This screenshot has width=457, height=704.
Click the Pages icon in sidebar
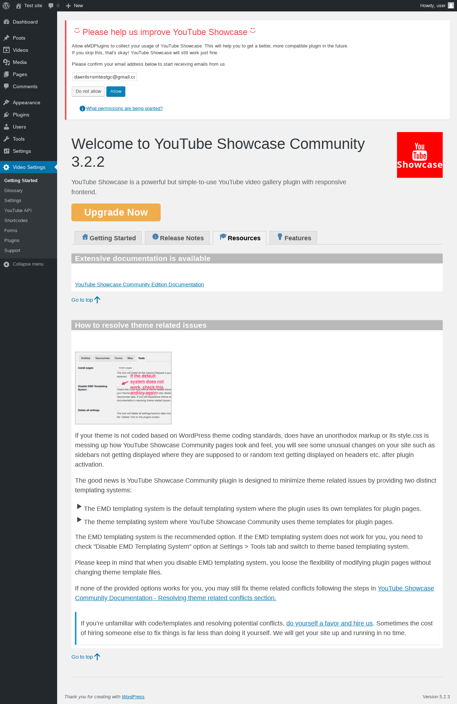(6, 74)
